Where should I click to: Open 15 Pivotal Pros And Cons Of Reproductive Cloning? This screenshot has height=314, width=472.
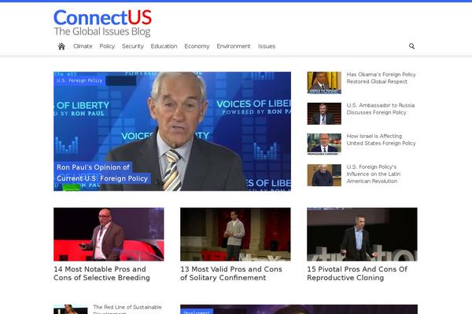tap(357, 273)
